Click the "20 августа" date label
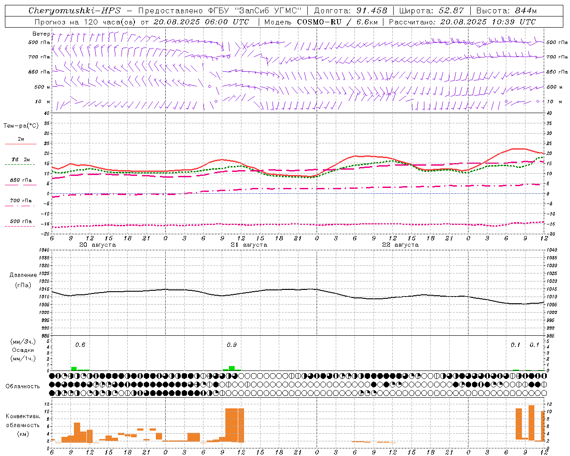 (x=98, y=245)
